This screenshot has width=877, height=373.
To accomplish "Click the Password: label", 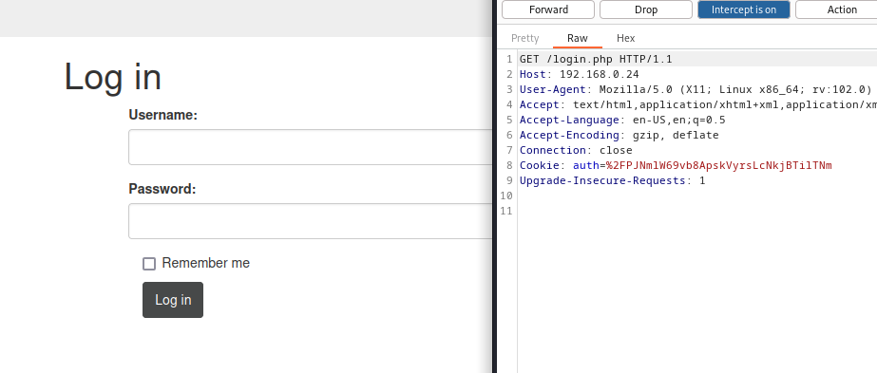I will (162, 189).
